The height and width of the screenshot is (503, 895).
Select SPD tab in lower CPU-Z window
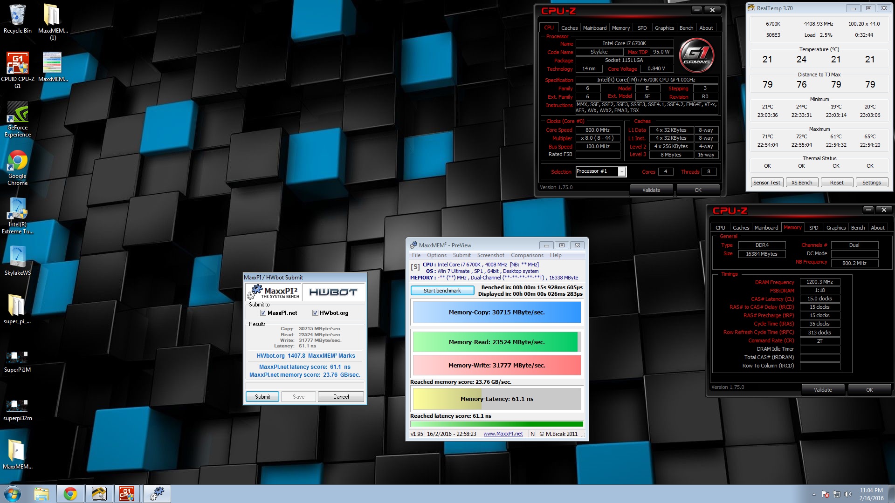point(813,228)
